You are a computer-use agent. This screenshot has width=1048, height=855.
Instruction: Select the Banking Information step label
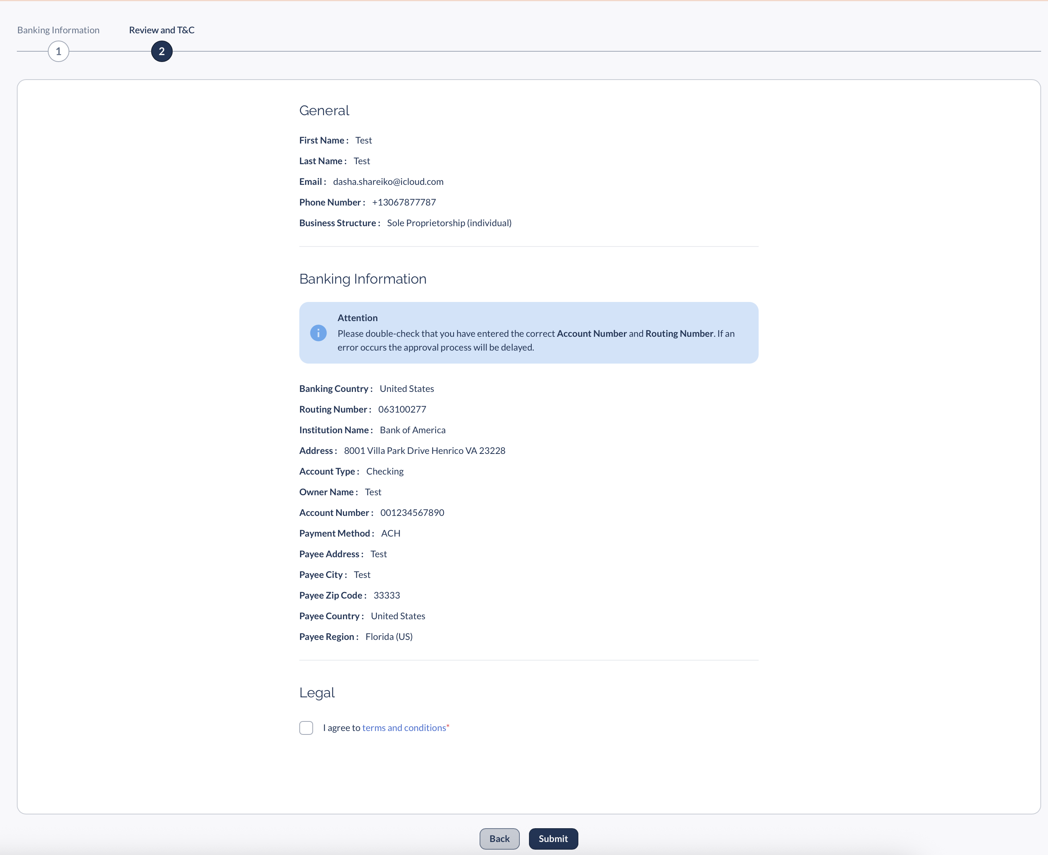[x=58, y=29]
